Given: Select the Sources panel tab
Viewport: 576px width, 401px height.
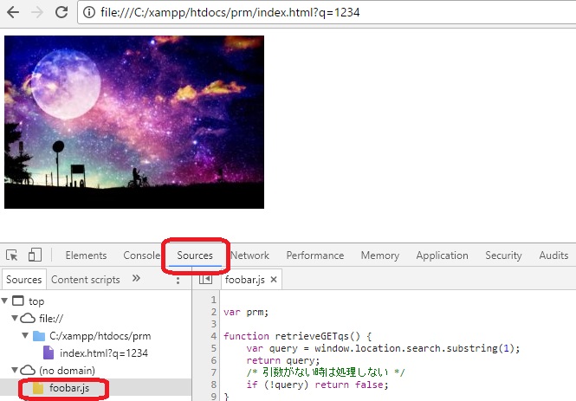Looking at the screenshot, I should [x=195, y=255].
